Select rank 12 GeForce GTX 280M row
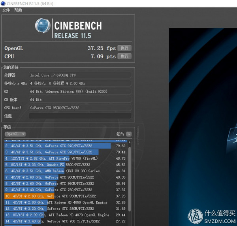Viewport: 237px width, 226px height. [66, 209]
